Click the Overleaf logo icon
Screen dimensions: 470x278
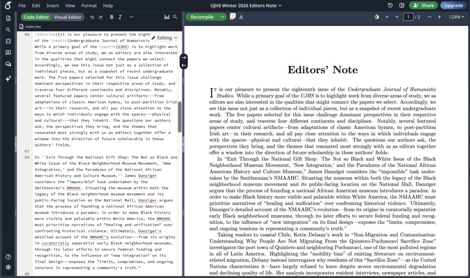pos(8,6)
